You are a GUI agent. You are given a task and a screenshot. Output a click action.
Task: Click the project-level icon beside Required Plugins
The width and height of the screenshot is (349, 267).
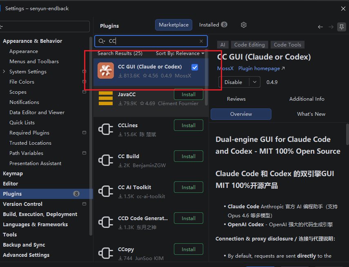coord(84,132)
